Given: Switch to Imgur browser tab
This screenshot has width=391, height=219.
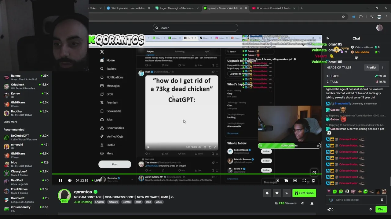Looking at the screenshot, I should 177,8.
